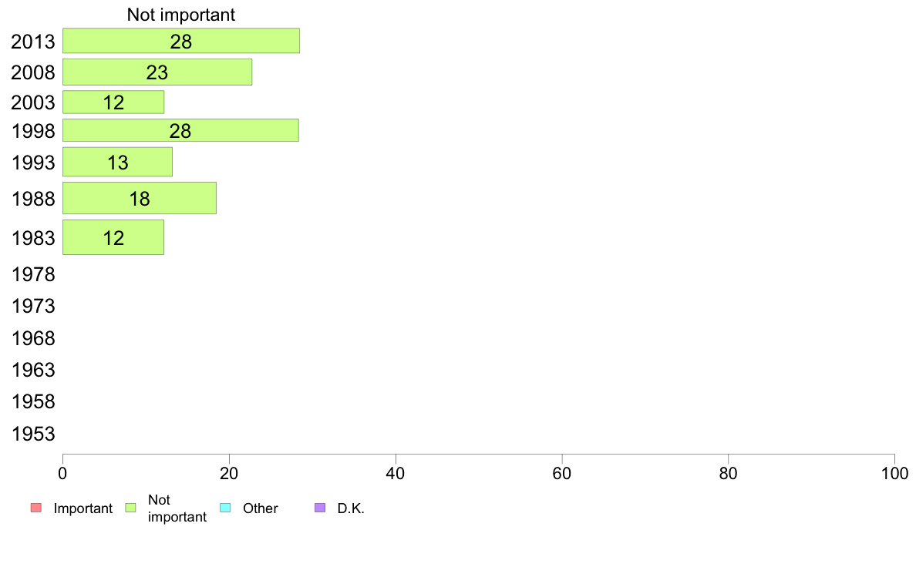This screenshot has width=916, height=567.
Task: Click the 40 tick on the x-axis
Action: pos(396,473)
